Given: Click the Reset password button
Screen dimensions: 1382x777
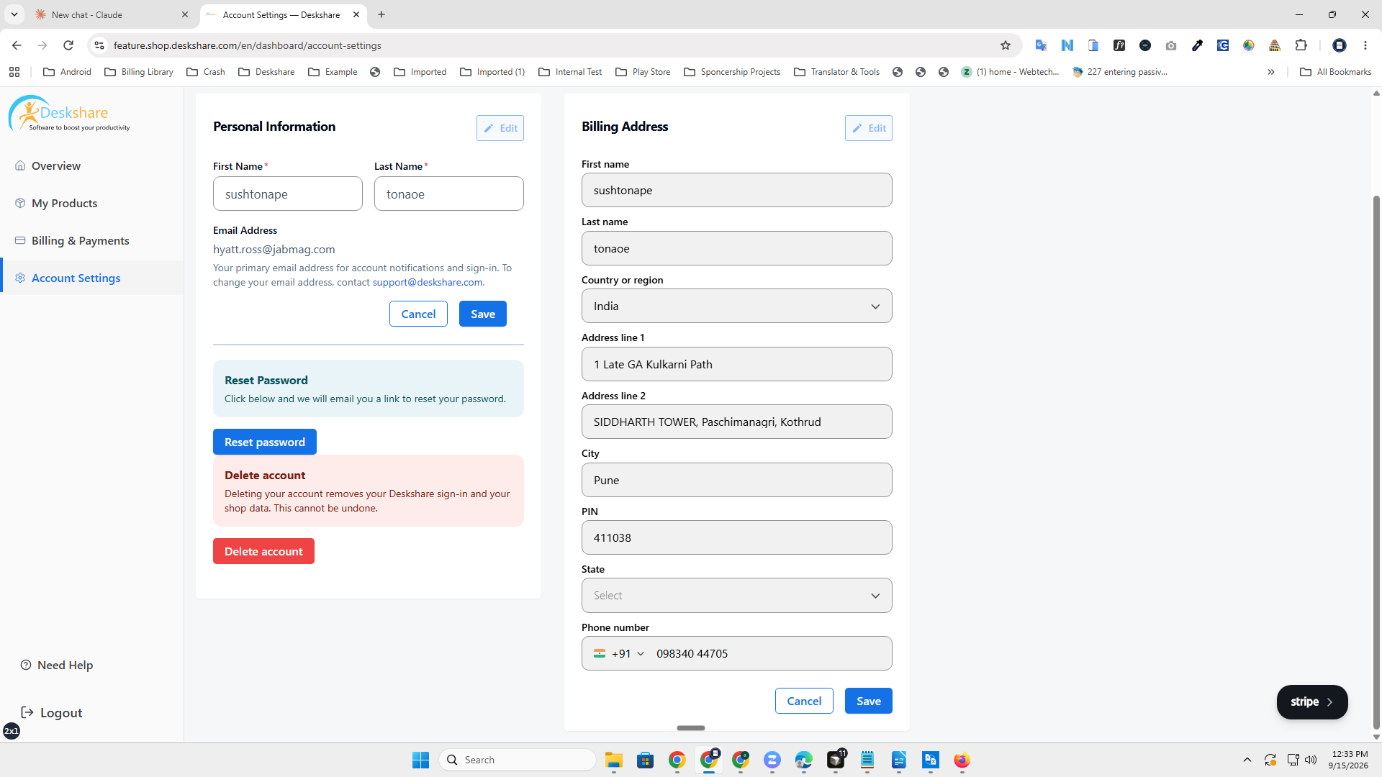Looking at the screenshot, I should point(265,442).
